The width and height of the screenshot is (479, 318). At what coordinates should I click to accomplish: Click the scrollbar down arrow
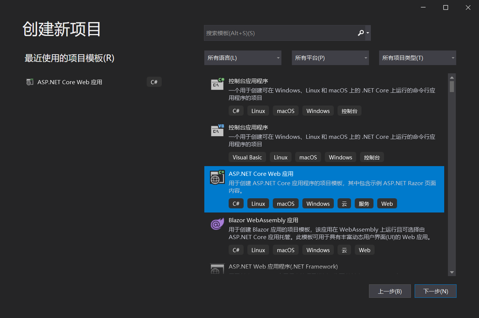click(x=452, y=272)
